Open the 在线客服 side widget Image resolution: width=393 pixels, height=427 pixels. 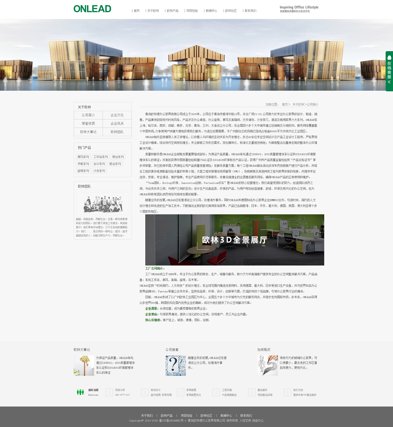coord(389,71)
